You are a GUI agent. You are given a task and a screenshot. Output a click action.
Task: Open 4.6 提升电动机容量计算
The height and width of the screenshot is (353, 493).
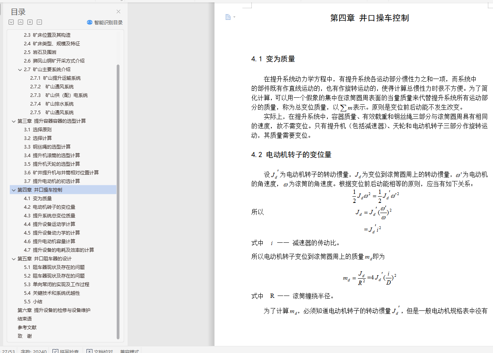[49, 242]
